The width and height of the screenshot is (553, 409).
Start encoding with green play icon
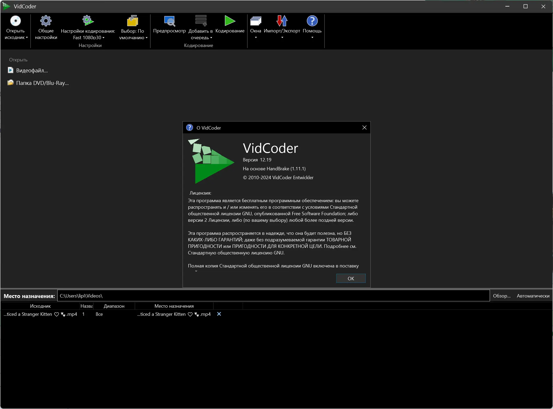point(230,21)
